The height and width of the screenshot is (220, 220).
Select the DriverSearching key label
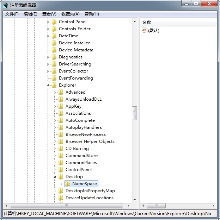pos(75,64)
